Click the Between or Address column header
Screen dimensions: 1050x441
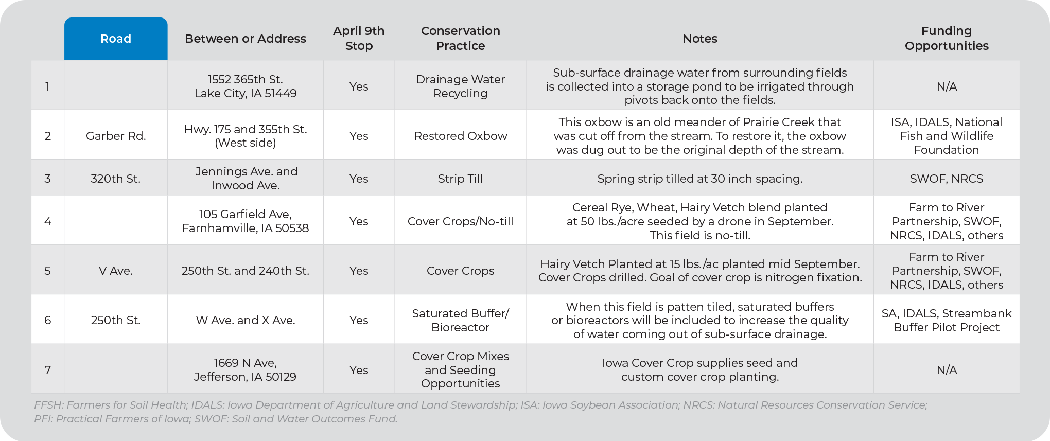(x=246, y=39)
